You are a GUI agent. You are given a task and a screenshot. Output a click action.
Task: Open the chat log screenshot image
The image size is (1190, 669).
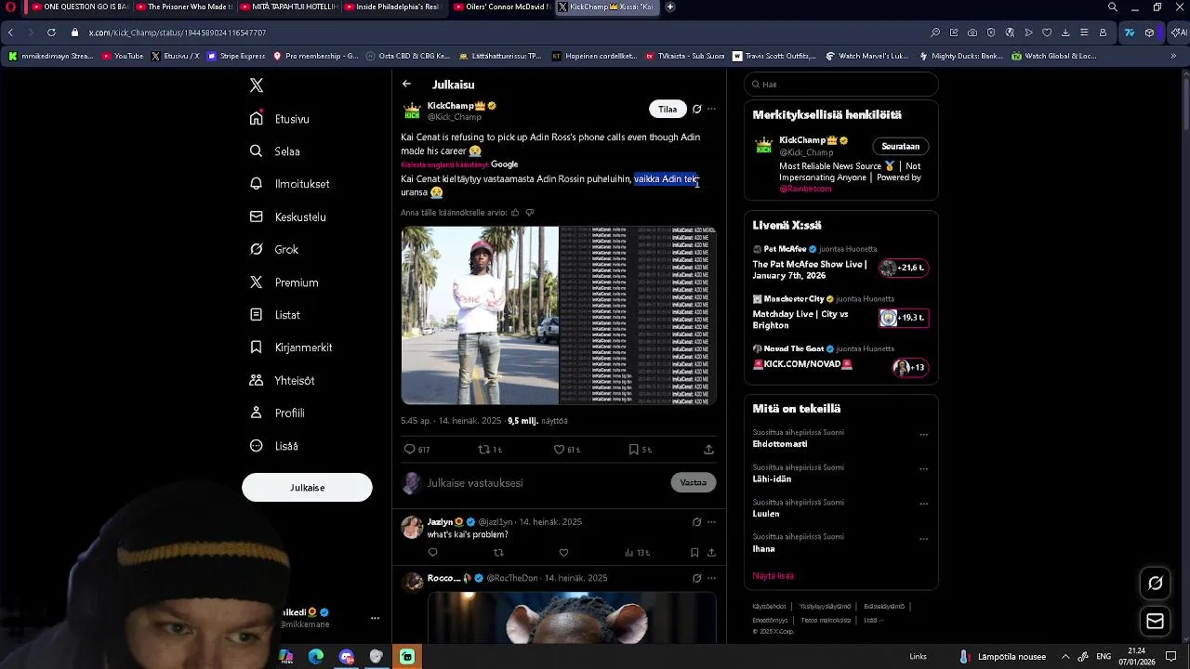click(638, 315)
